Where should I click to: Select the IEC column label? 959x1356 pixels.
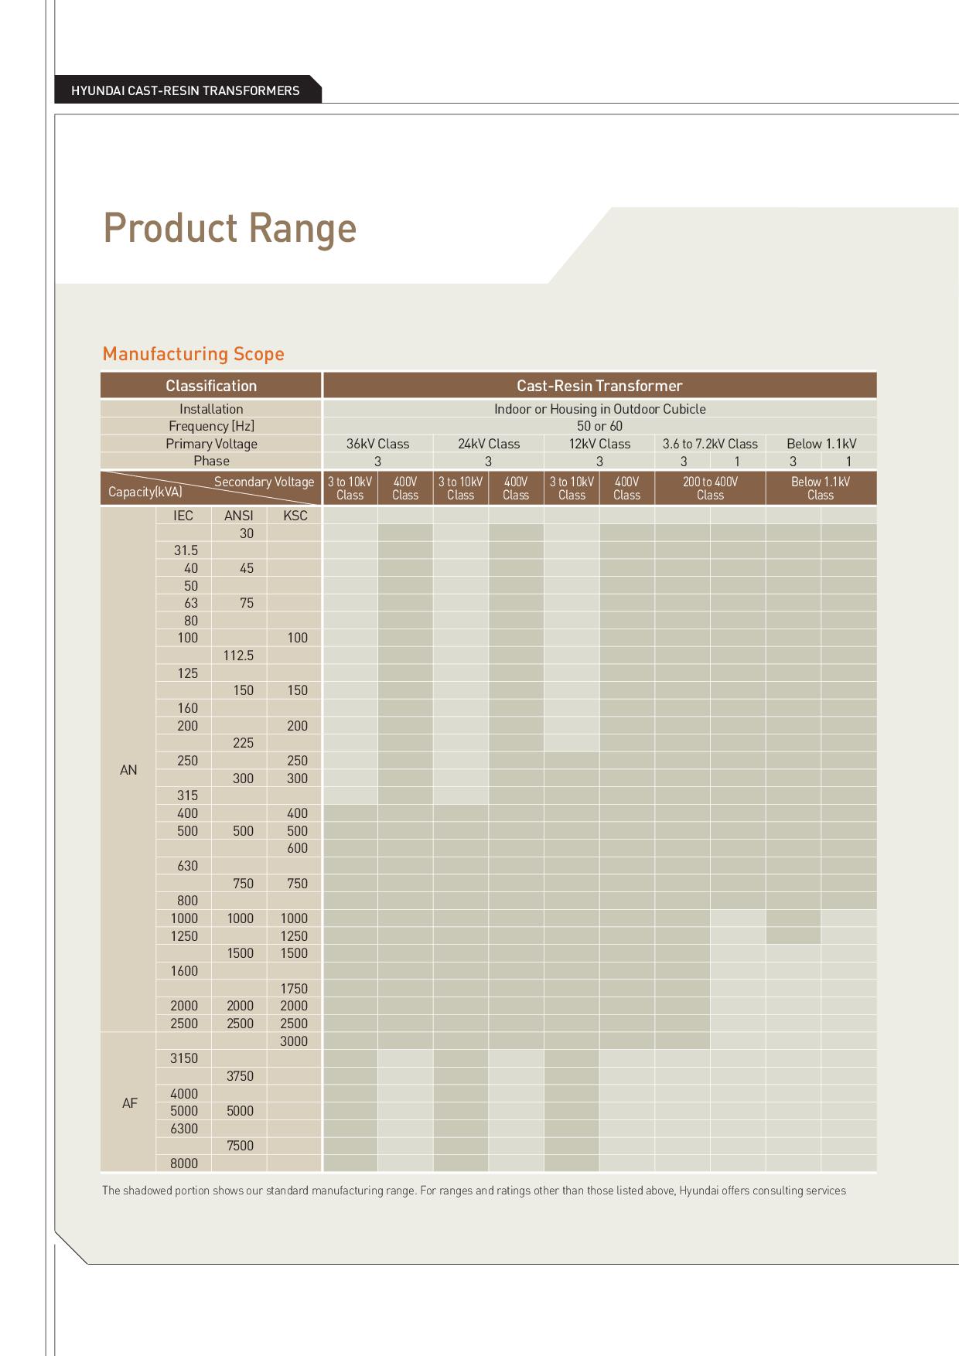pos(183,516)
